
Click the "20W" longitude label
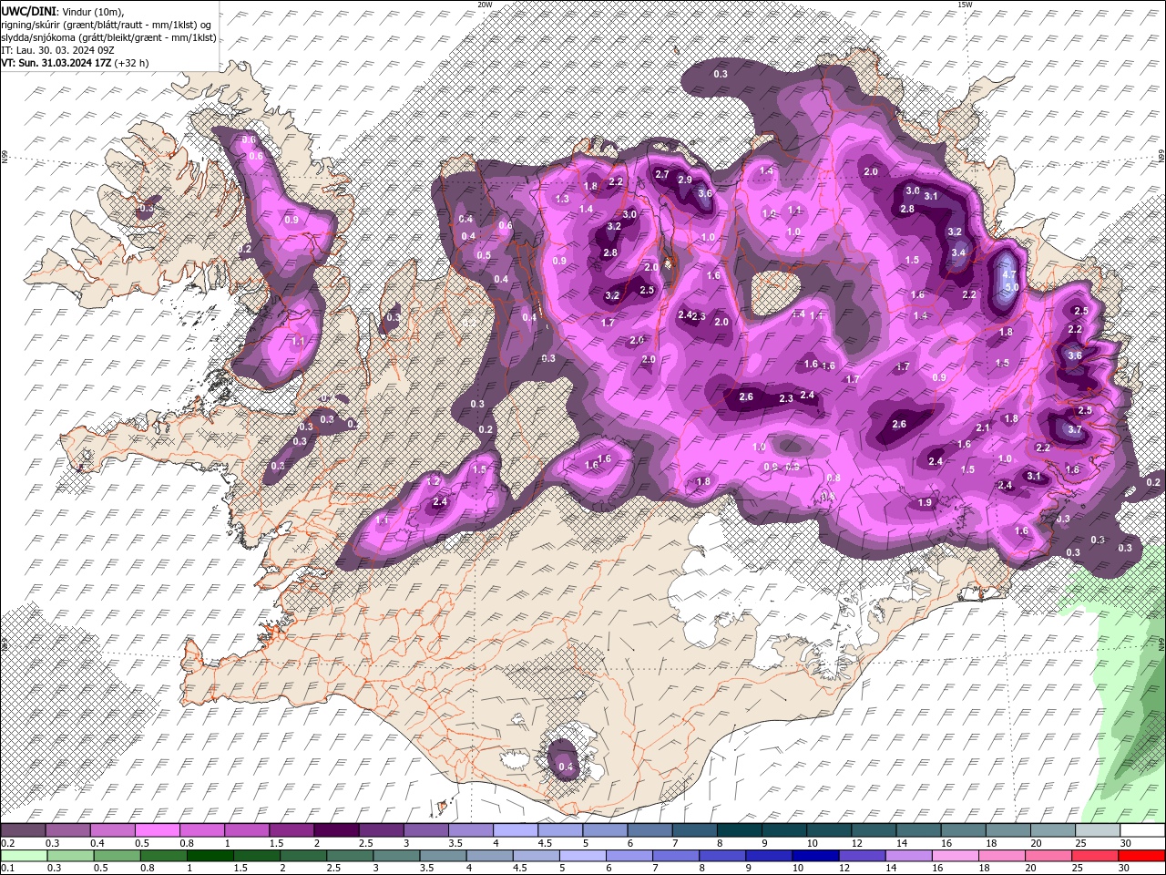click(x=486, y=5)
